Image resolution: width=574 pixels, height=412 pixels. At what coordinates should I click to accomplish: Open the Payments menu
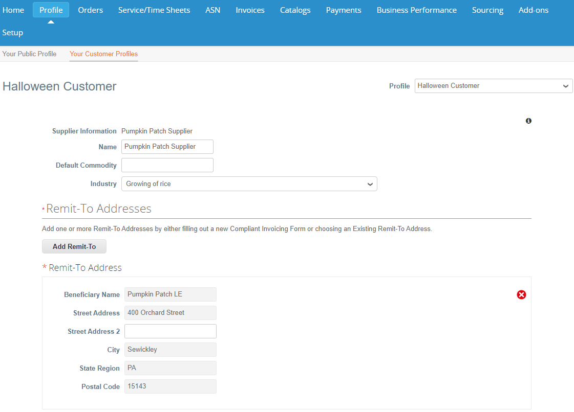coord(343,10)
